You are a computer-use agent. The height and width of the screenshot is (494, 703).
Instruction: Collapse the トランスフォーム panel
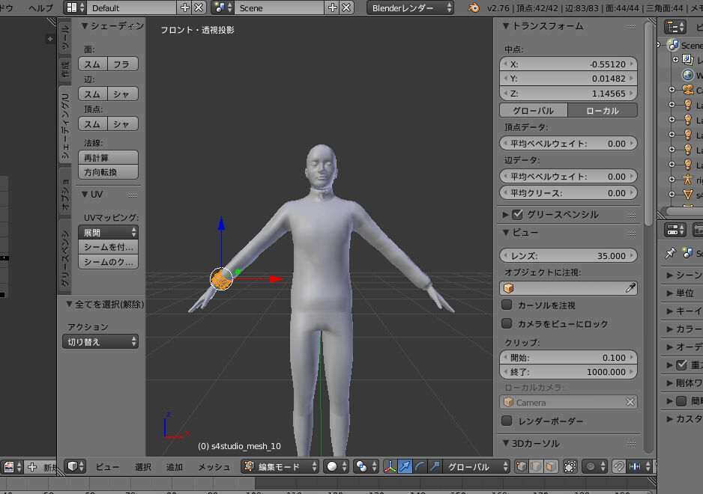(x=506, y=26)
